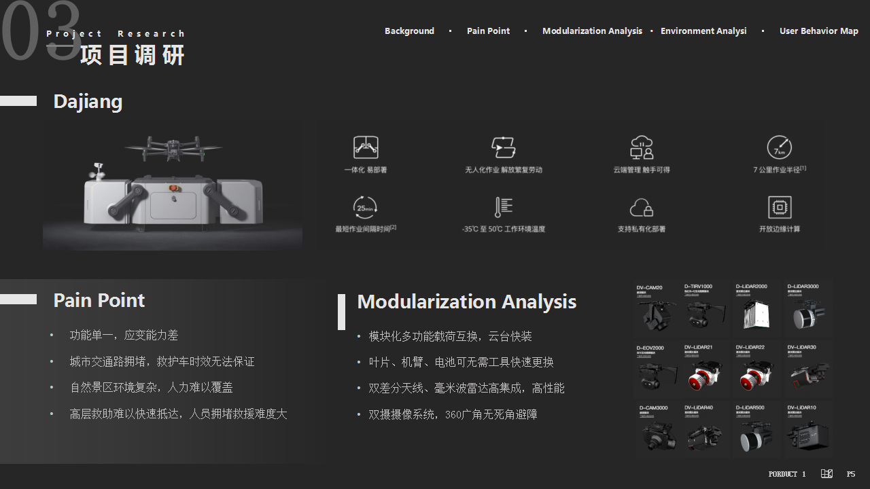The height and width of the screenshot is (489, 870).
Task: Select the 开放边缘计算 edge computing icon
Action: click(x=779, y=206)
